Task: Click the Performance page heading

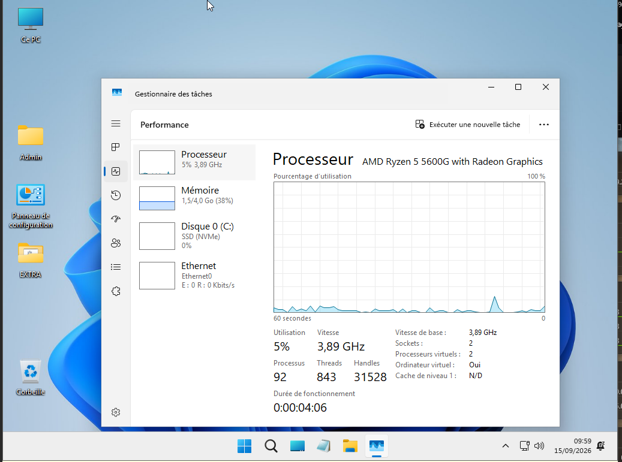Action: 164,125
